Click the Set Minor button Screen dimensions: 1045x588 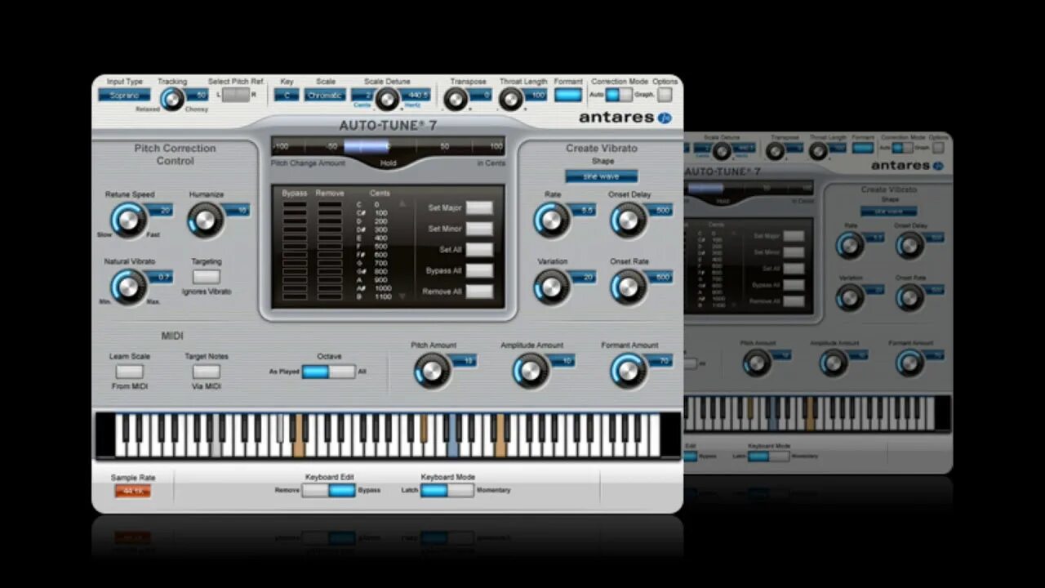pos(479,229)
